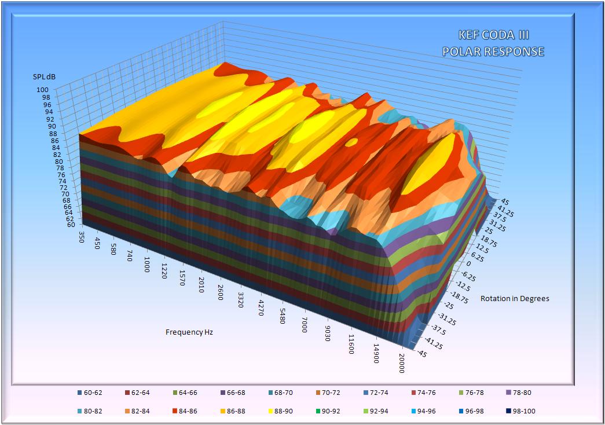This screenshot has width=605, height=425.
Task: Select the 7000 frequency axis label
Action: [x=305, y=325]
